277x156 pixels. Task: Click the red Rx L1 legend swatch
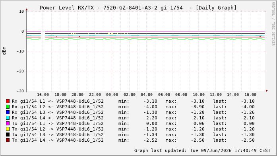[x=8, y=101]
